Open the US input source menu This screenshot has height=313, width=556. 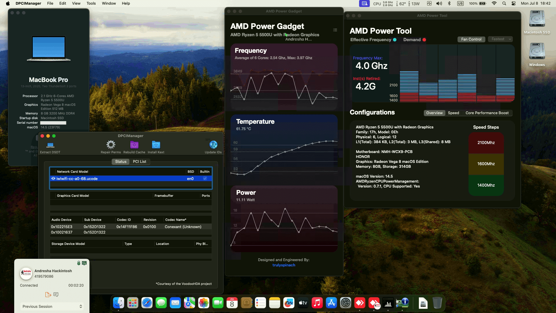tap(460, 3)
